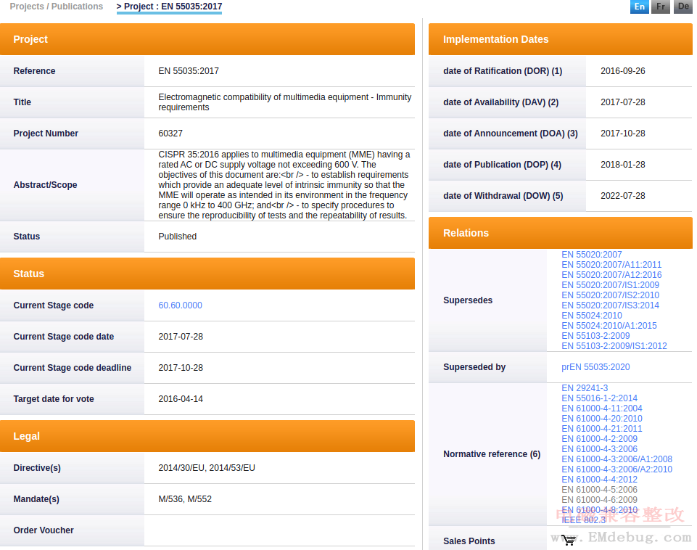This screenshot has height=550, width=697.
Task: Open EN 55024:2010 link
Action: pos(592,316)
